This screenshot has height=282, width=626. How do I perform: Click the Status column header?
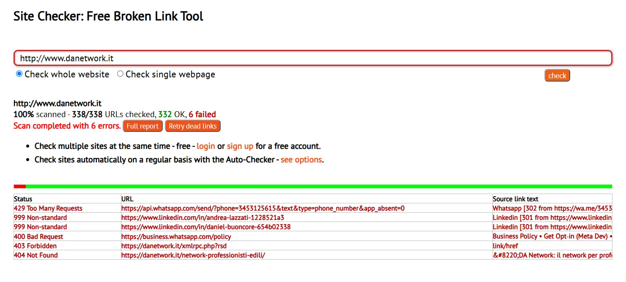(23, 199)
